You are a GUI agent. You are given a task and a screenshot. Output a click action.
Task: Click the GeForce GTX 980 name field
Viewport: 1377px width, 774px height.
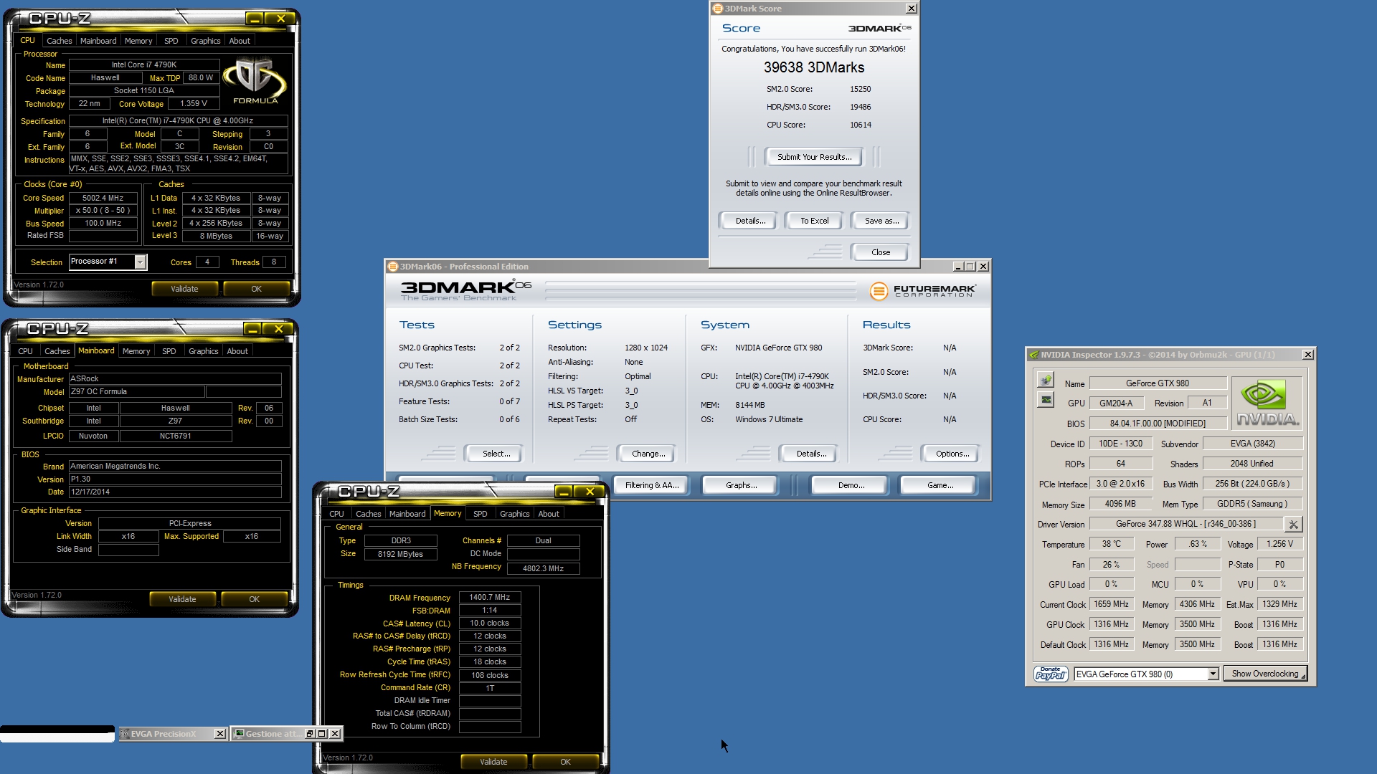click(x=1158, y=383)
